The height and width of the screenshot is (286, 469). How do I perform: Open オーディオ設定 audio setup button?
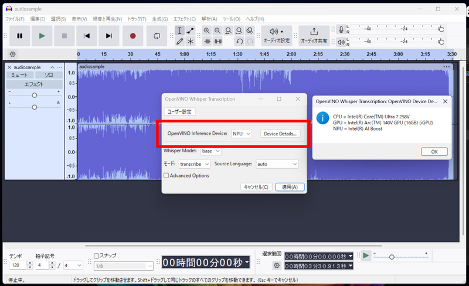tap(276, 36)
